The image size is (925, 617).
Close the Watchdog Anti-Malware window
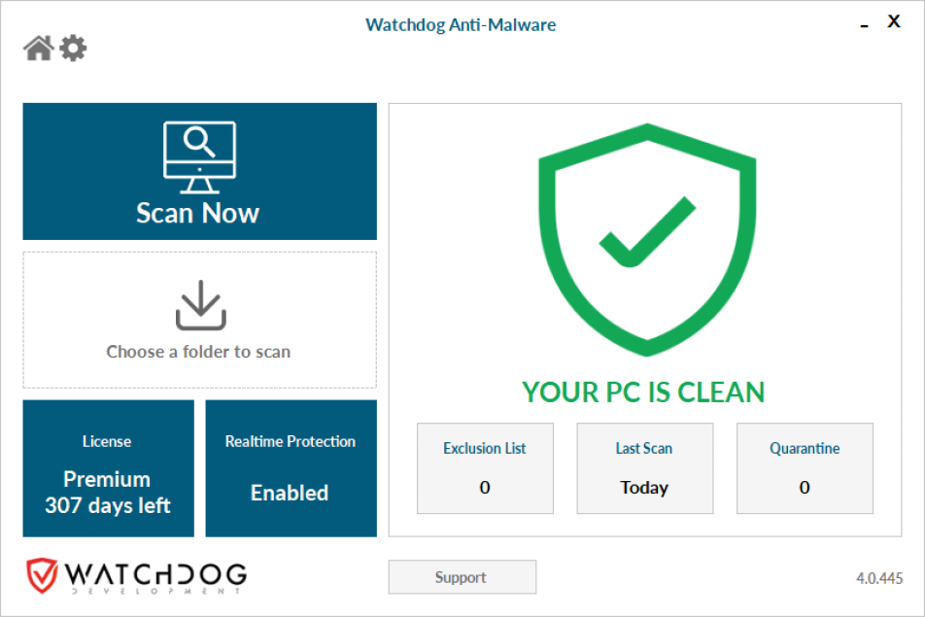pyautogui.click(x=894, y=21)
